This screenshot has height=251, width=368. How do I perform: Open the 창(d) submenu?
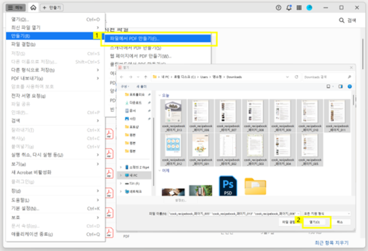coord(55,191)
